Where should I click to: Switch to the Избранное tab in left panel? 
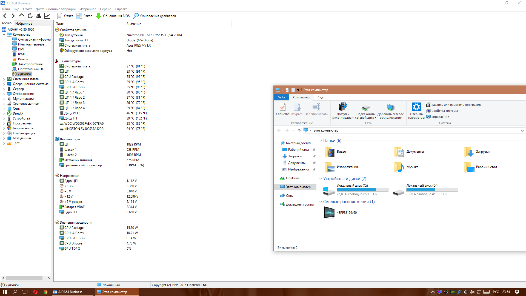(x=24, y=24)
